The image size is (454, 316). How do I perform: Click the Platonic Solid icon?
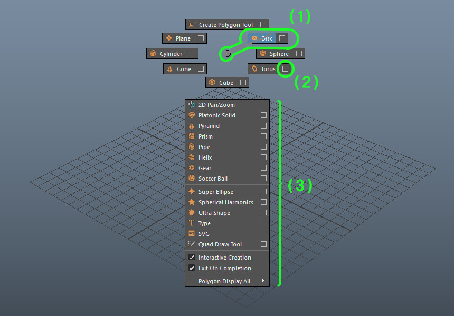[192, 115]
